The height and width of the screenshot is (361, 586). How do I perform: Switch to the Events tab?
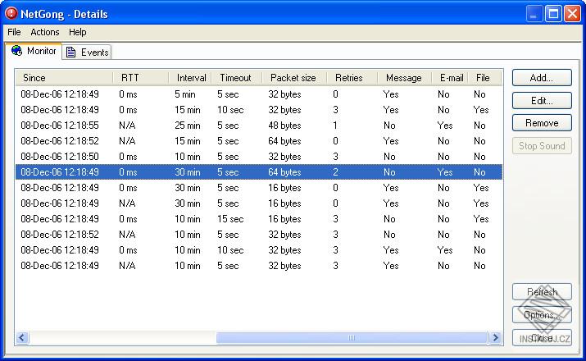pyautogui.click(x=87, y=53)
